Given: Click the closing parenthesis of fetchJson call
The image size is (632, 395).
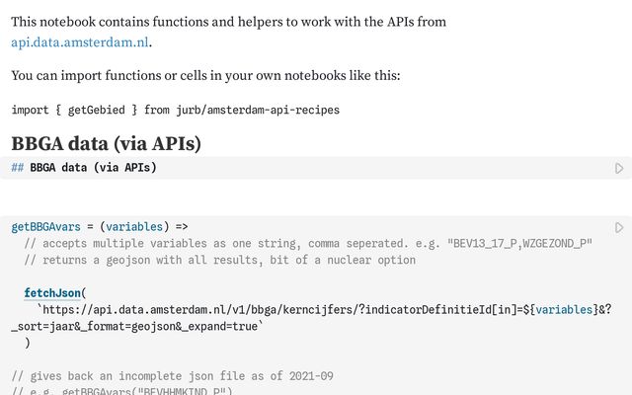Looking at the screenshot, I should (x=28, y=343).
